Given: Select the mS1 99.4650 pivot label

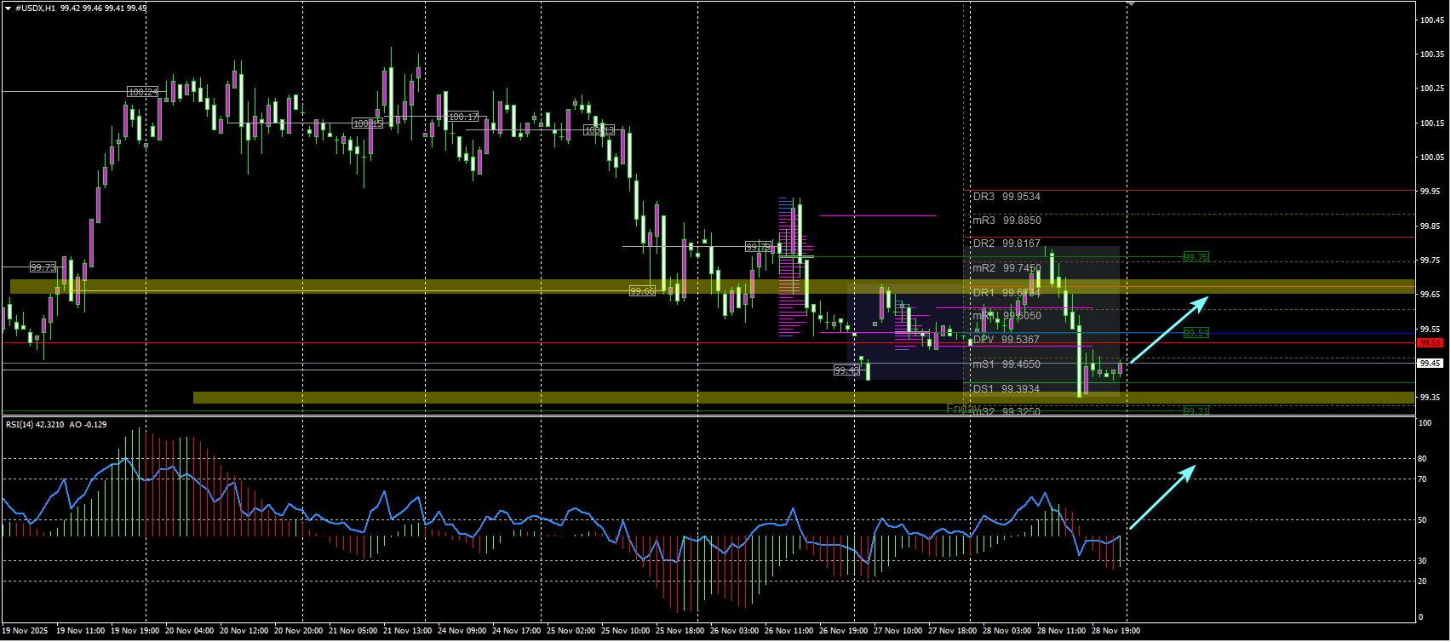Looking at the screenshot, I should [x=1007, y=364].
